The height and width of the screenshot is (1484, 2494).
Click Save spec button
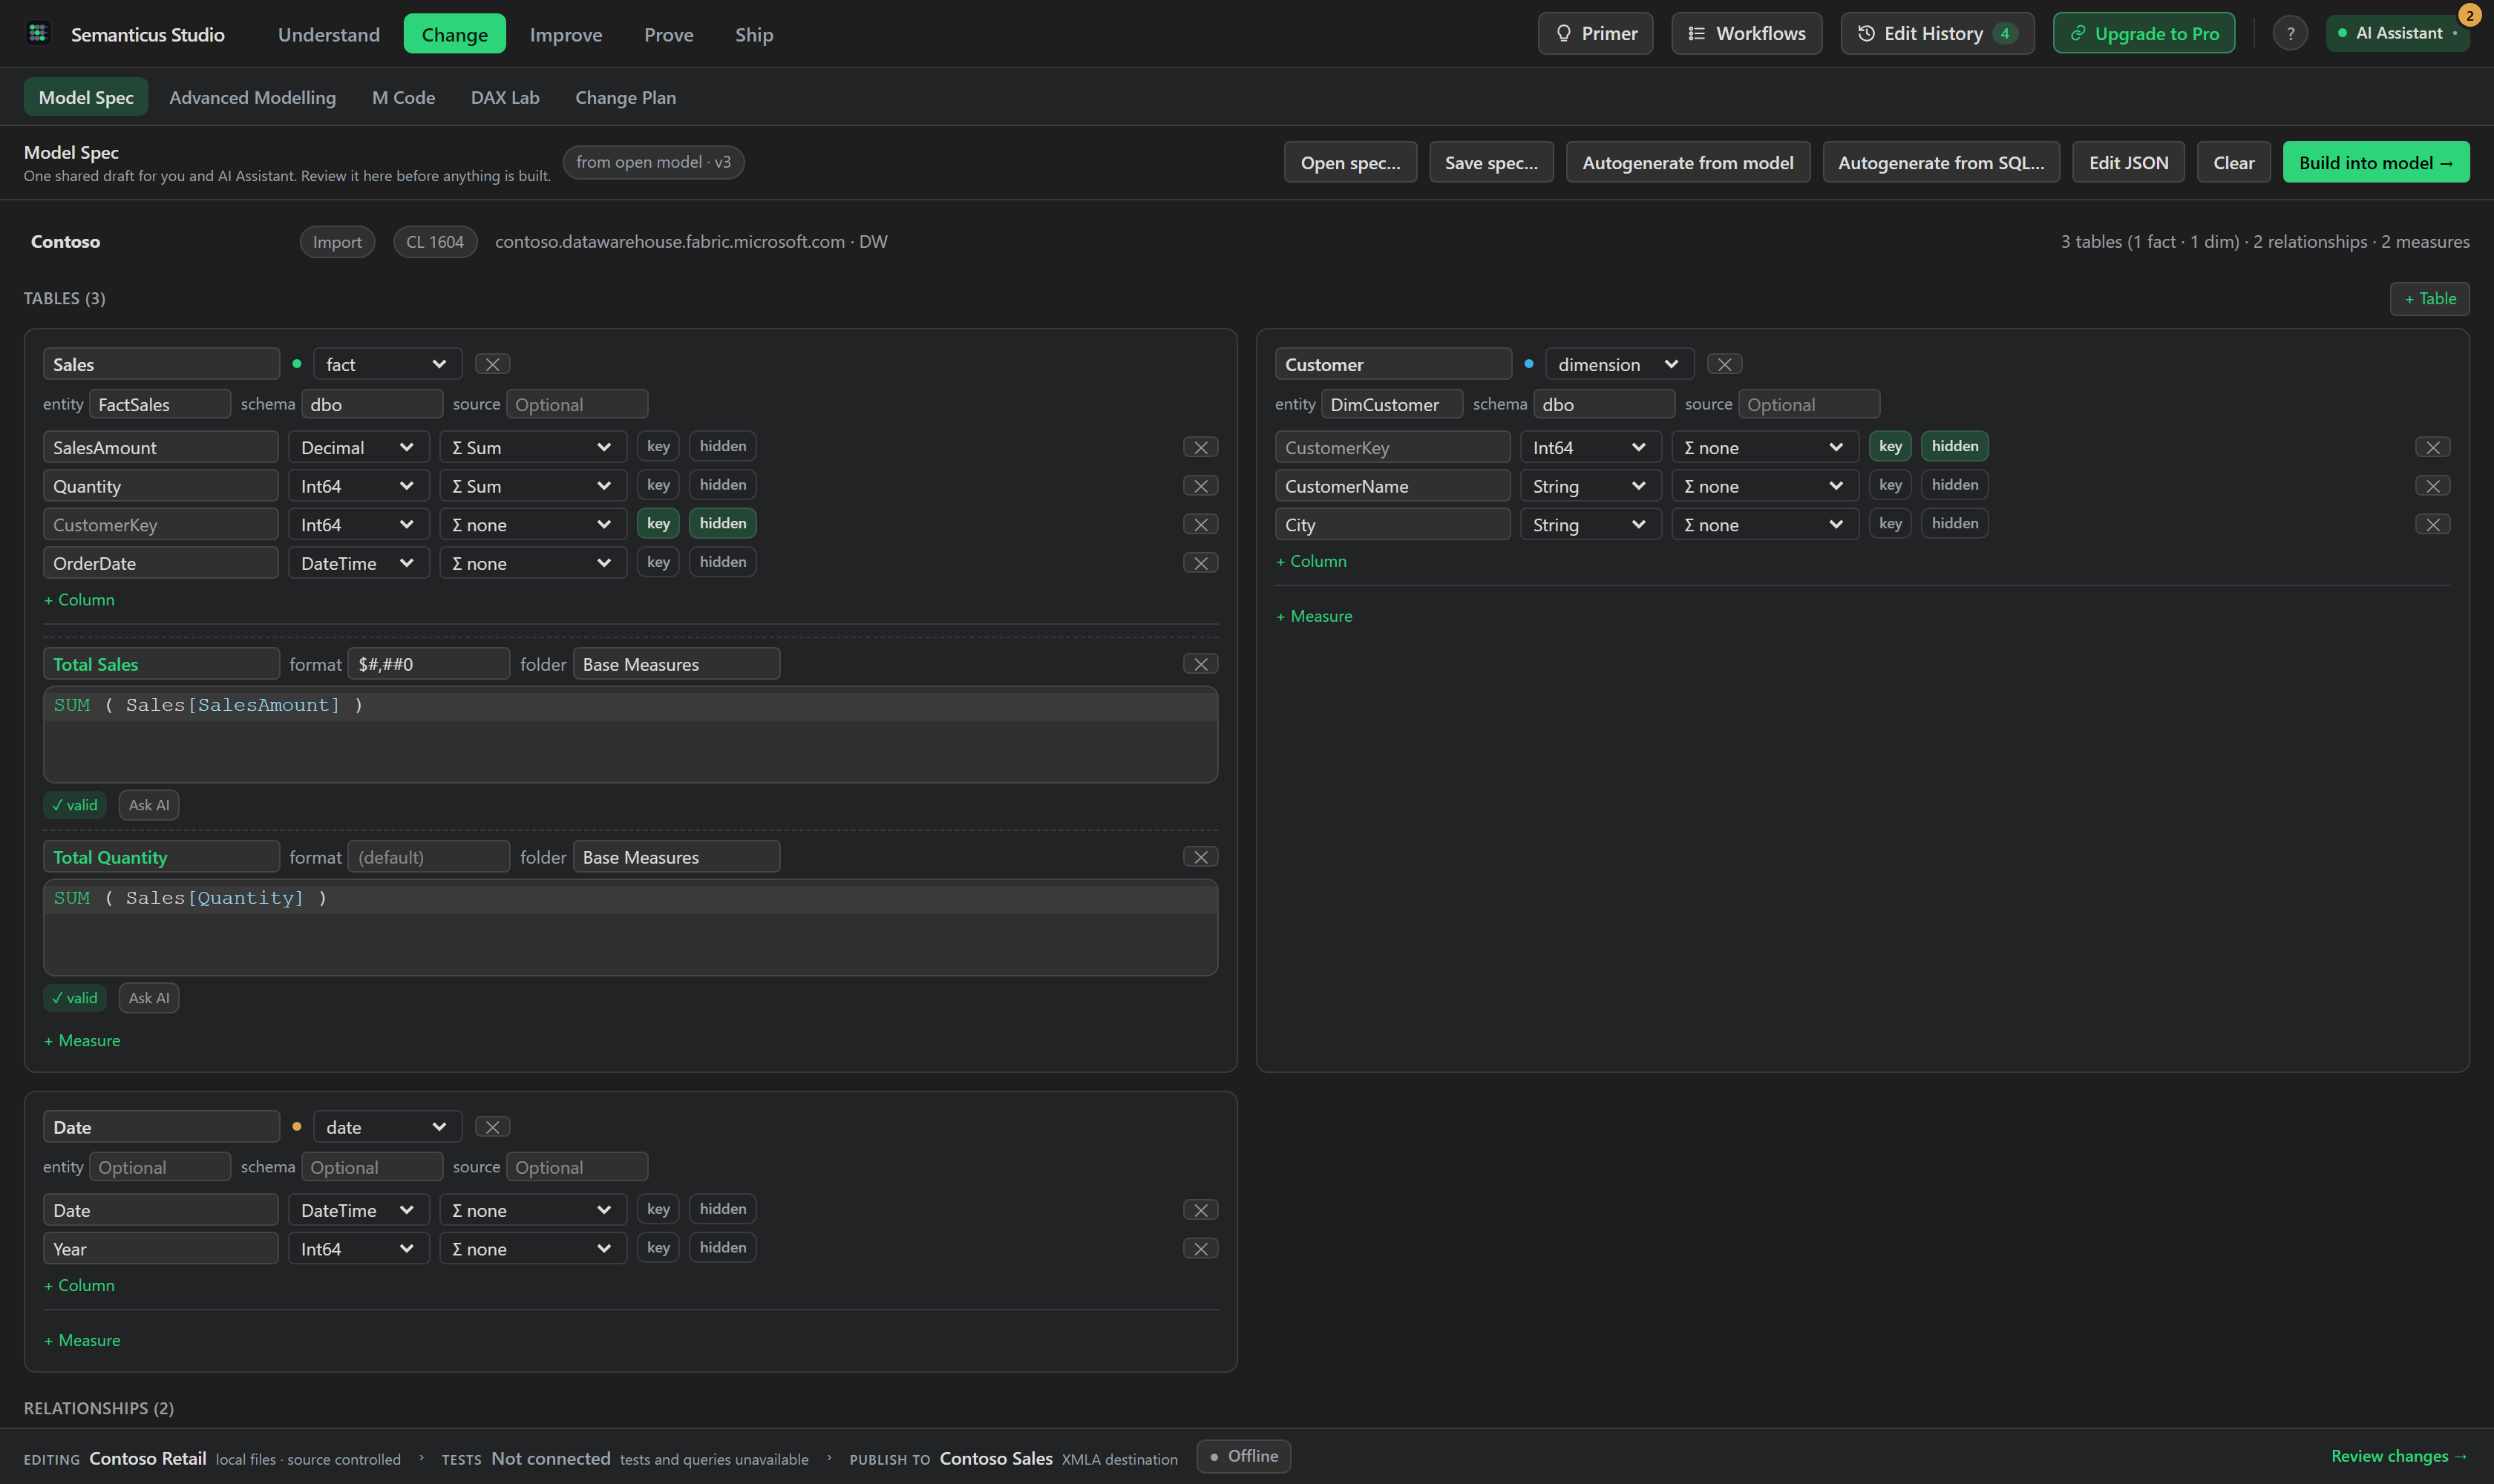[x=1490, y=162]
